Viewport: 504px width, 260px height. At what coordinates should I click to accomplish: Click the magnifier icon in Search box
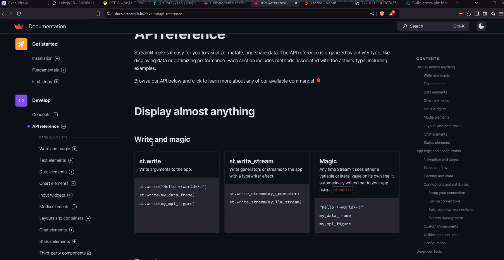[405, 26]
